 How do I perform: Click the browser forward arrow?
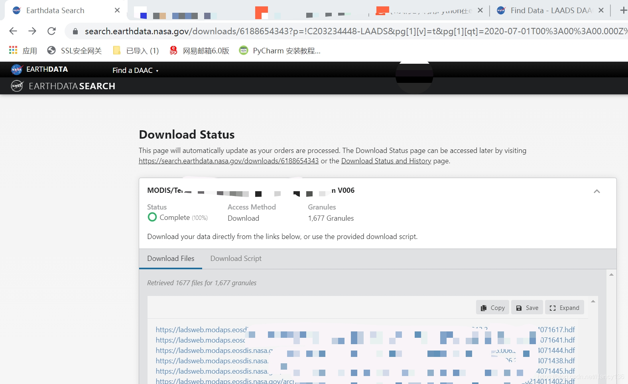tap(32, 31)
